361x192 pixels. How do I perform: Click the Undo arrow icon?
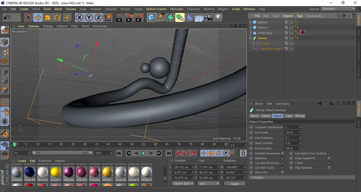(7, 18)
